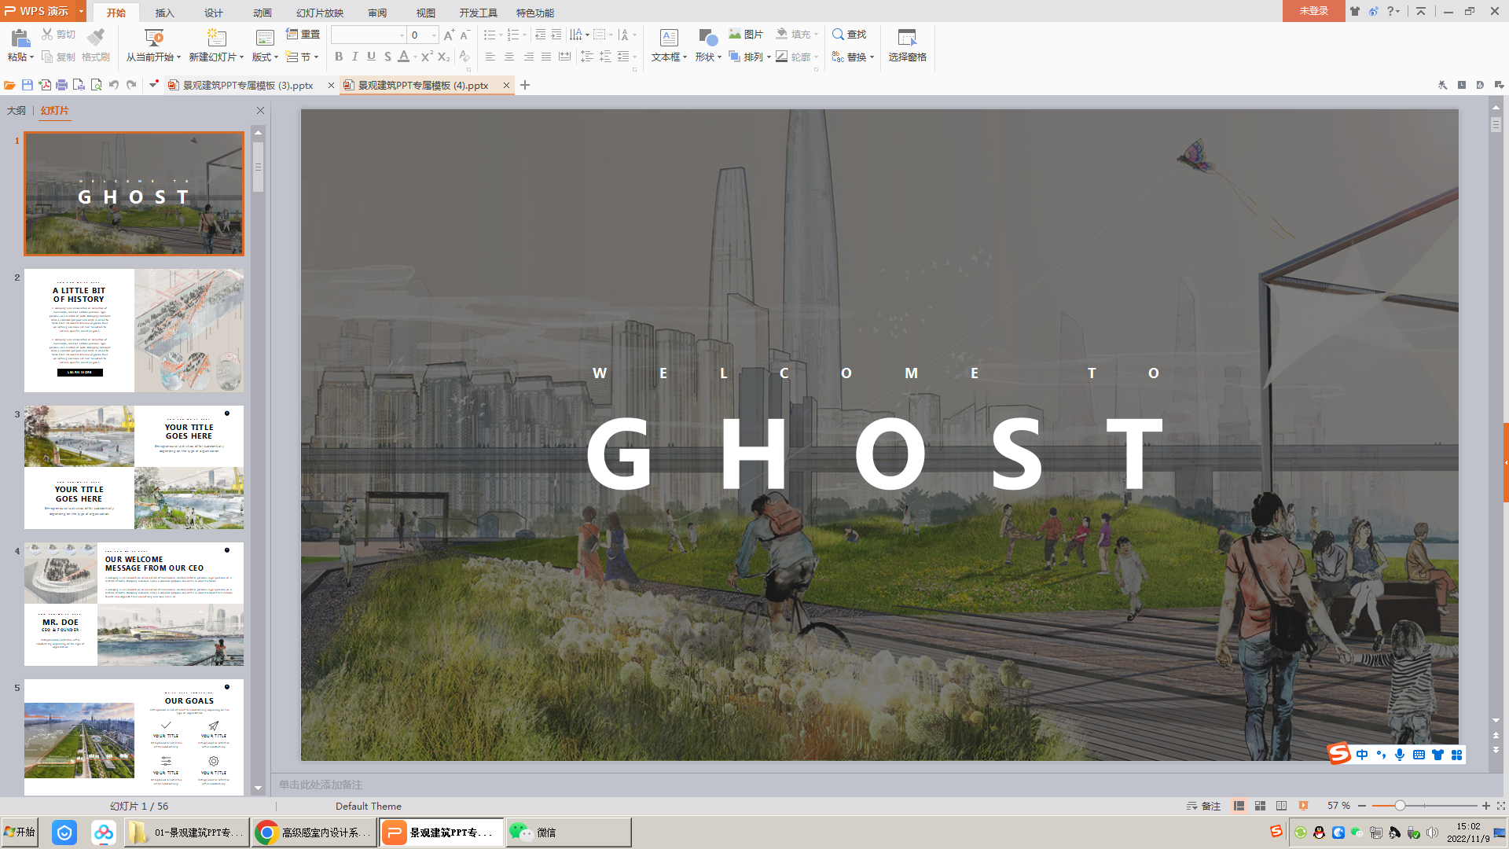Decrease font size with A- icon
The height and width of the screenshot is (849, 1509).
[x=465, y=35]
